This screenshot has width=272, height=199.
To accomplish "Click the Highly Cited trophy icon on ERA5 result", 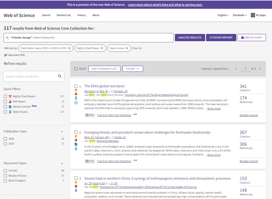I will [76, 90].
